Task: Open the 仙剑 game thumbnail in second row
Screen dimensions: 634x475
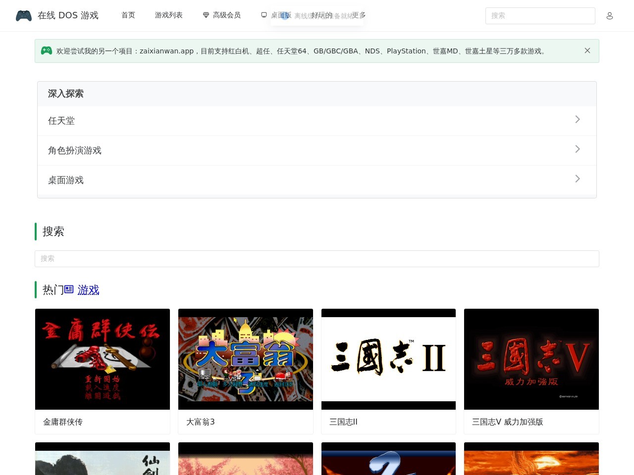Action: 103,459
